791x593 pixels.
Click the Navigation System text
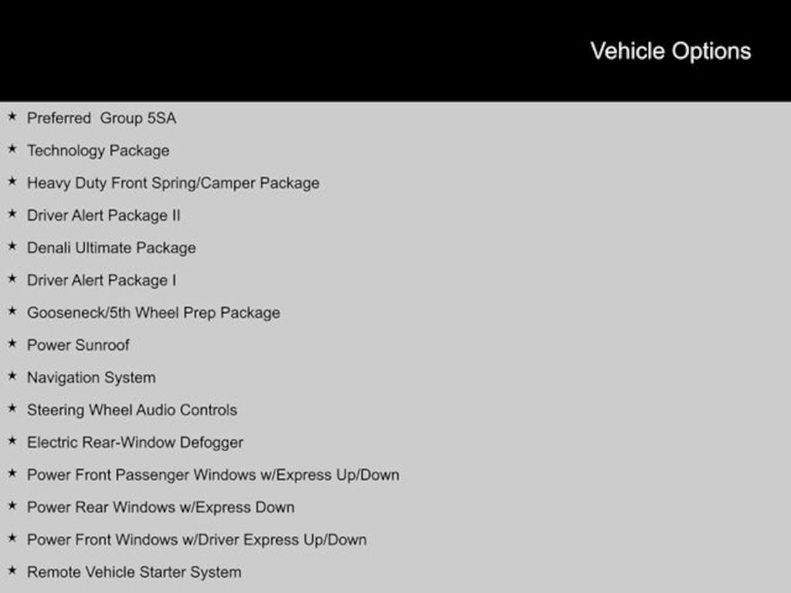91,378
